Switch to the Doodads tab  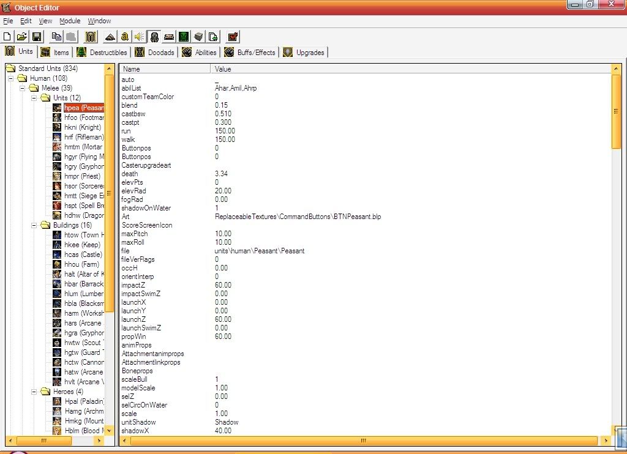[x=155, y=53]
